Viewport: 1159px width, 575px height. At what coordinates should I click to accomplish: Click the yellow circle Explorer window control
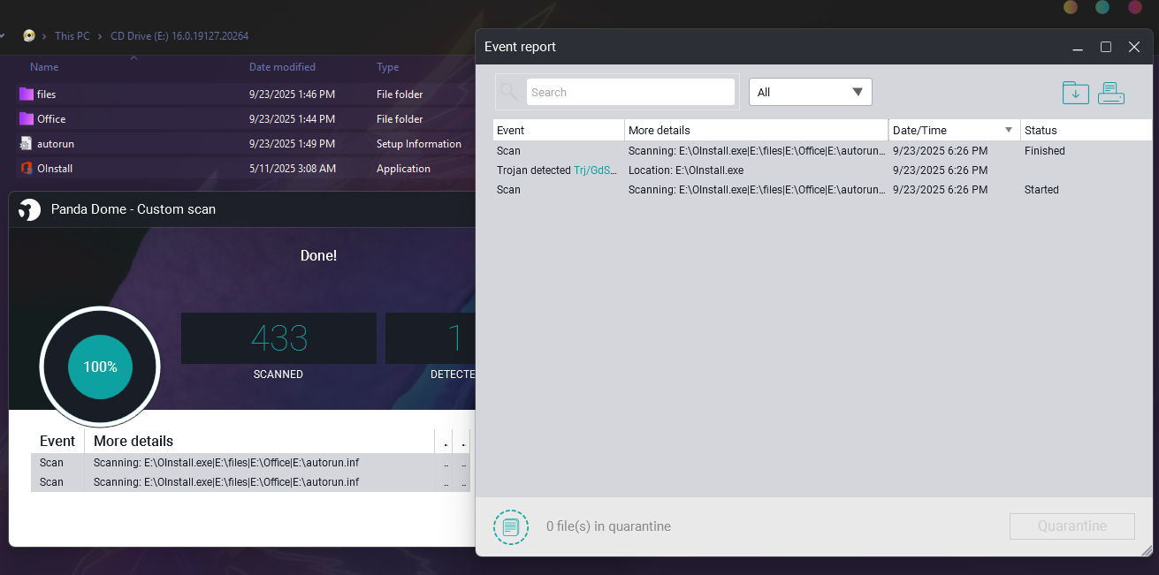click(1071, 7)
